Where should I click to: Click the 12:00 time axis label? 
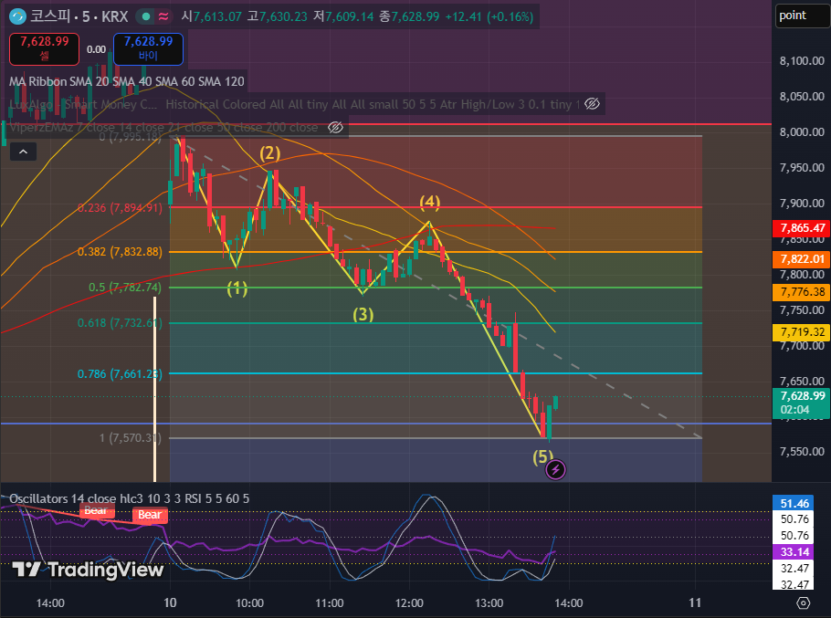409,602
